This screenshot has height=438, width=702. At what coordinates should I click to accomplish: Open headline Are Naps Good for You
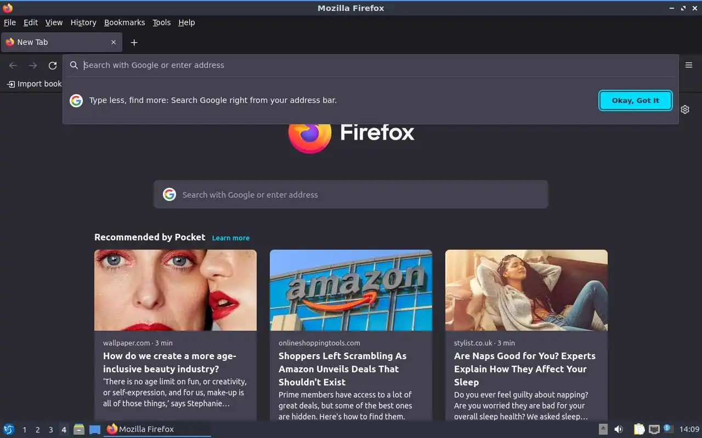click(525, 369)
